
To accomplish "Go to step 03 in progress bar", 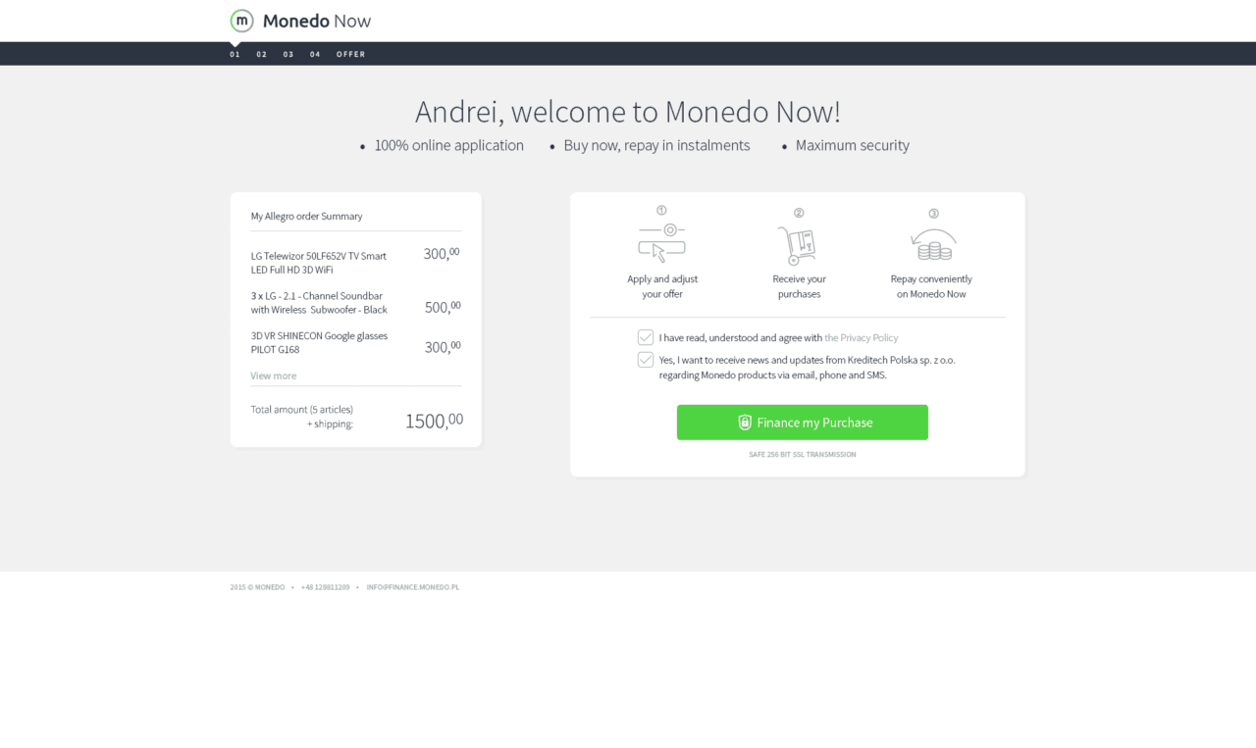I will (288, 54).
